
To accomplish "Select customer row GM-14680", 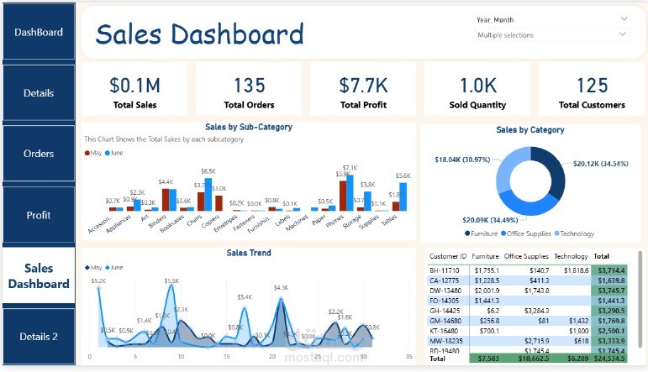I will click(527, 321).
